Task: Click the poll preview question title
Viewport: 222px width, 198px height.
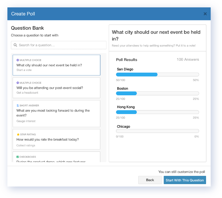Action: [156, 35]
